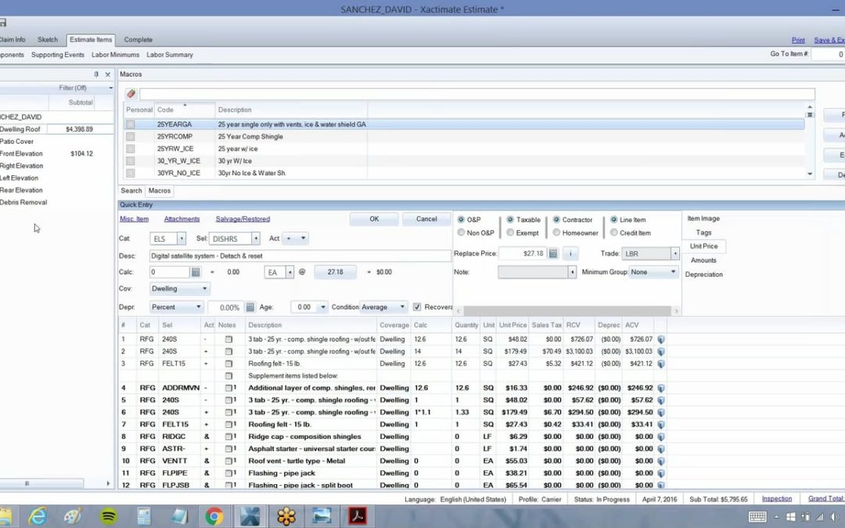Open the EA unit dropdown
Screen dimensions: 845x528
click(290, 273)
